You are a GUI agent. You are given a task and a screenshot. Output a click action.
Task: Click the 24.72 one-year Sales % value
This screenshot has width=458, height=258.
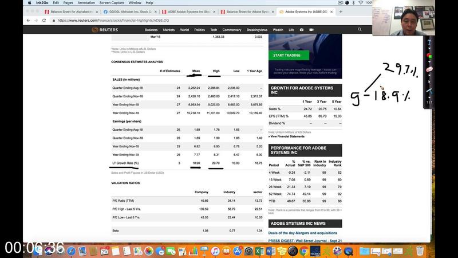pos(307,109)
